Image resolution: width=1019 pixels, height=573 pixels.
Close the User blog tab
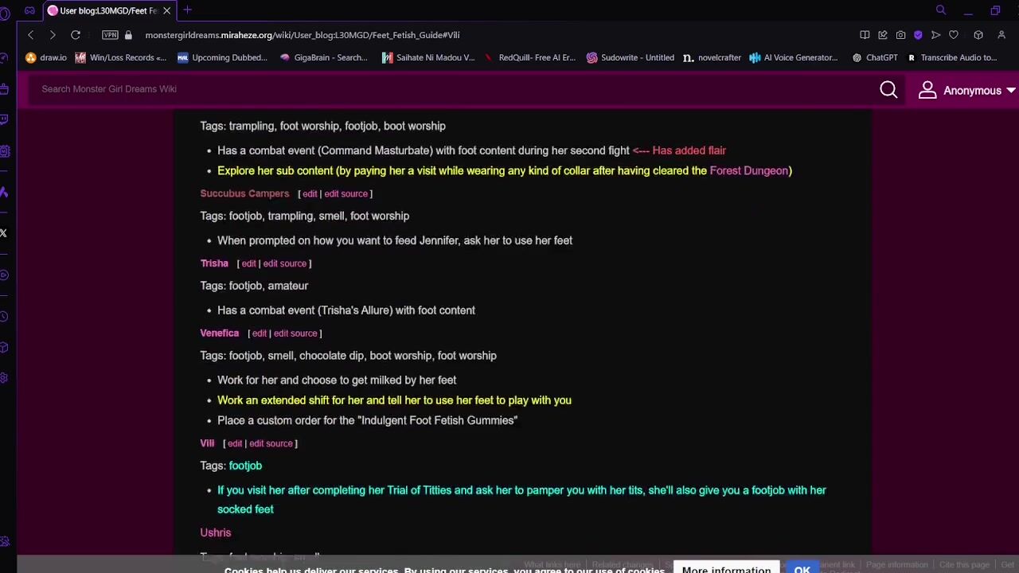click(x=166, y=10)
